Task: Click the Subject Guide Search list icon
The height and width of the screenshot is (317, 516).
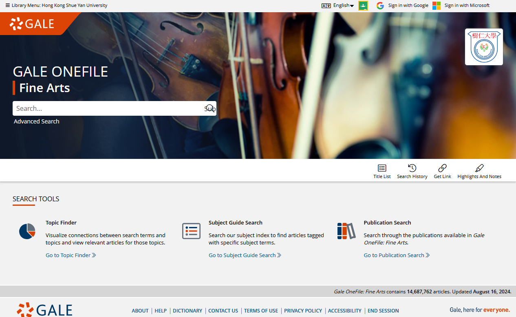Action: 191,231
